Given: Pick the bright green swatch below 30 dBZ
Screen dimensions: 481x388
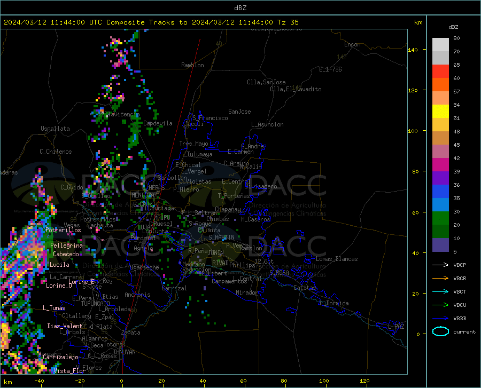Looking at the screenshot, I should [x=440, y=218].
